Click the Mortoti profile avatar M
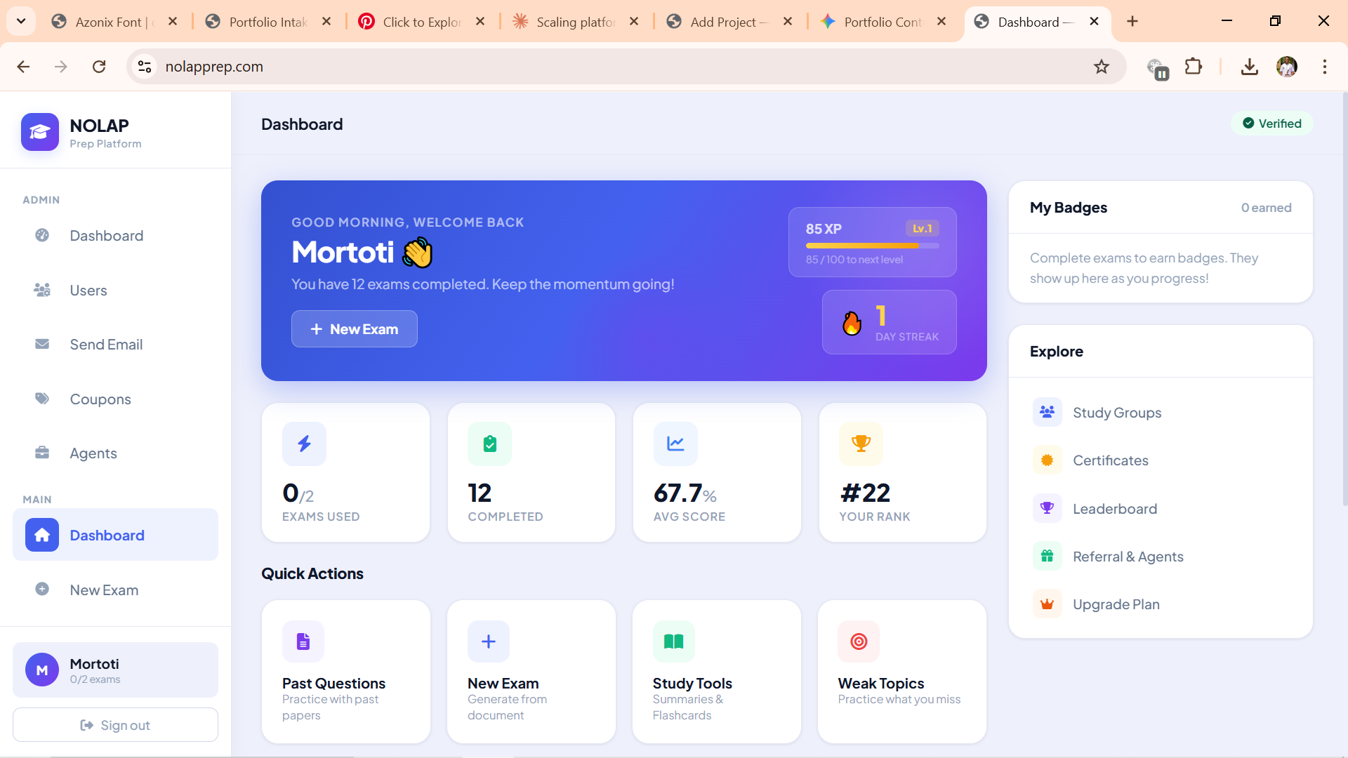Viewport: 1348px width, 758px height. click(x=42, y=670)
